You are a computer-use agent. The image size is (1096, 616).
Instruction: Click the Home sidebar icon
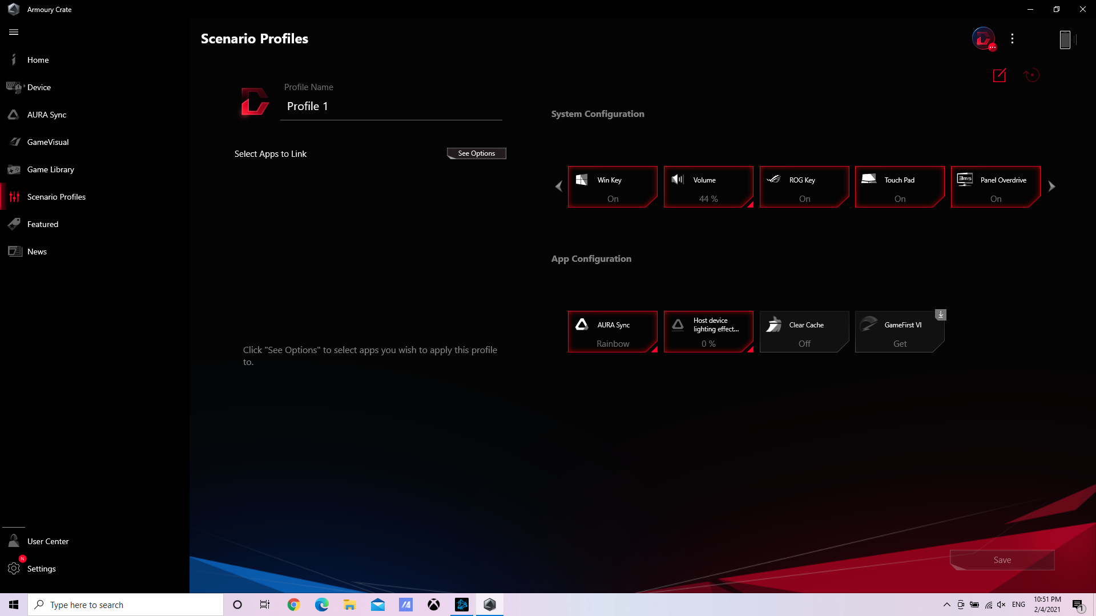tap(14, 59)
